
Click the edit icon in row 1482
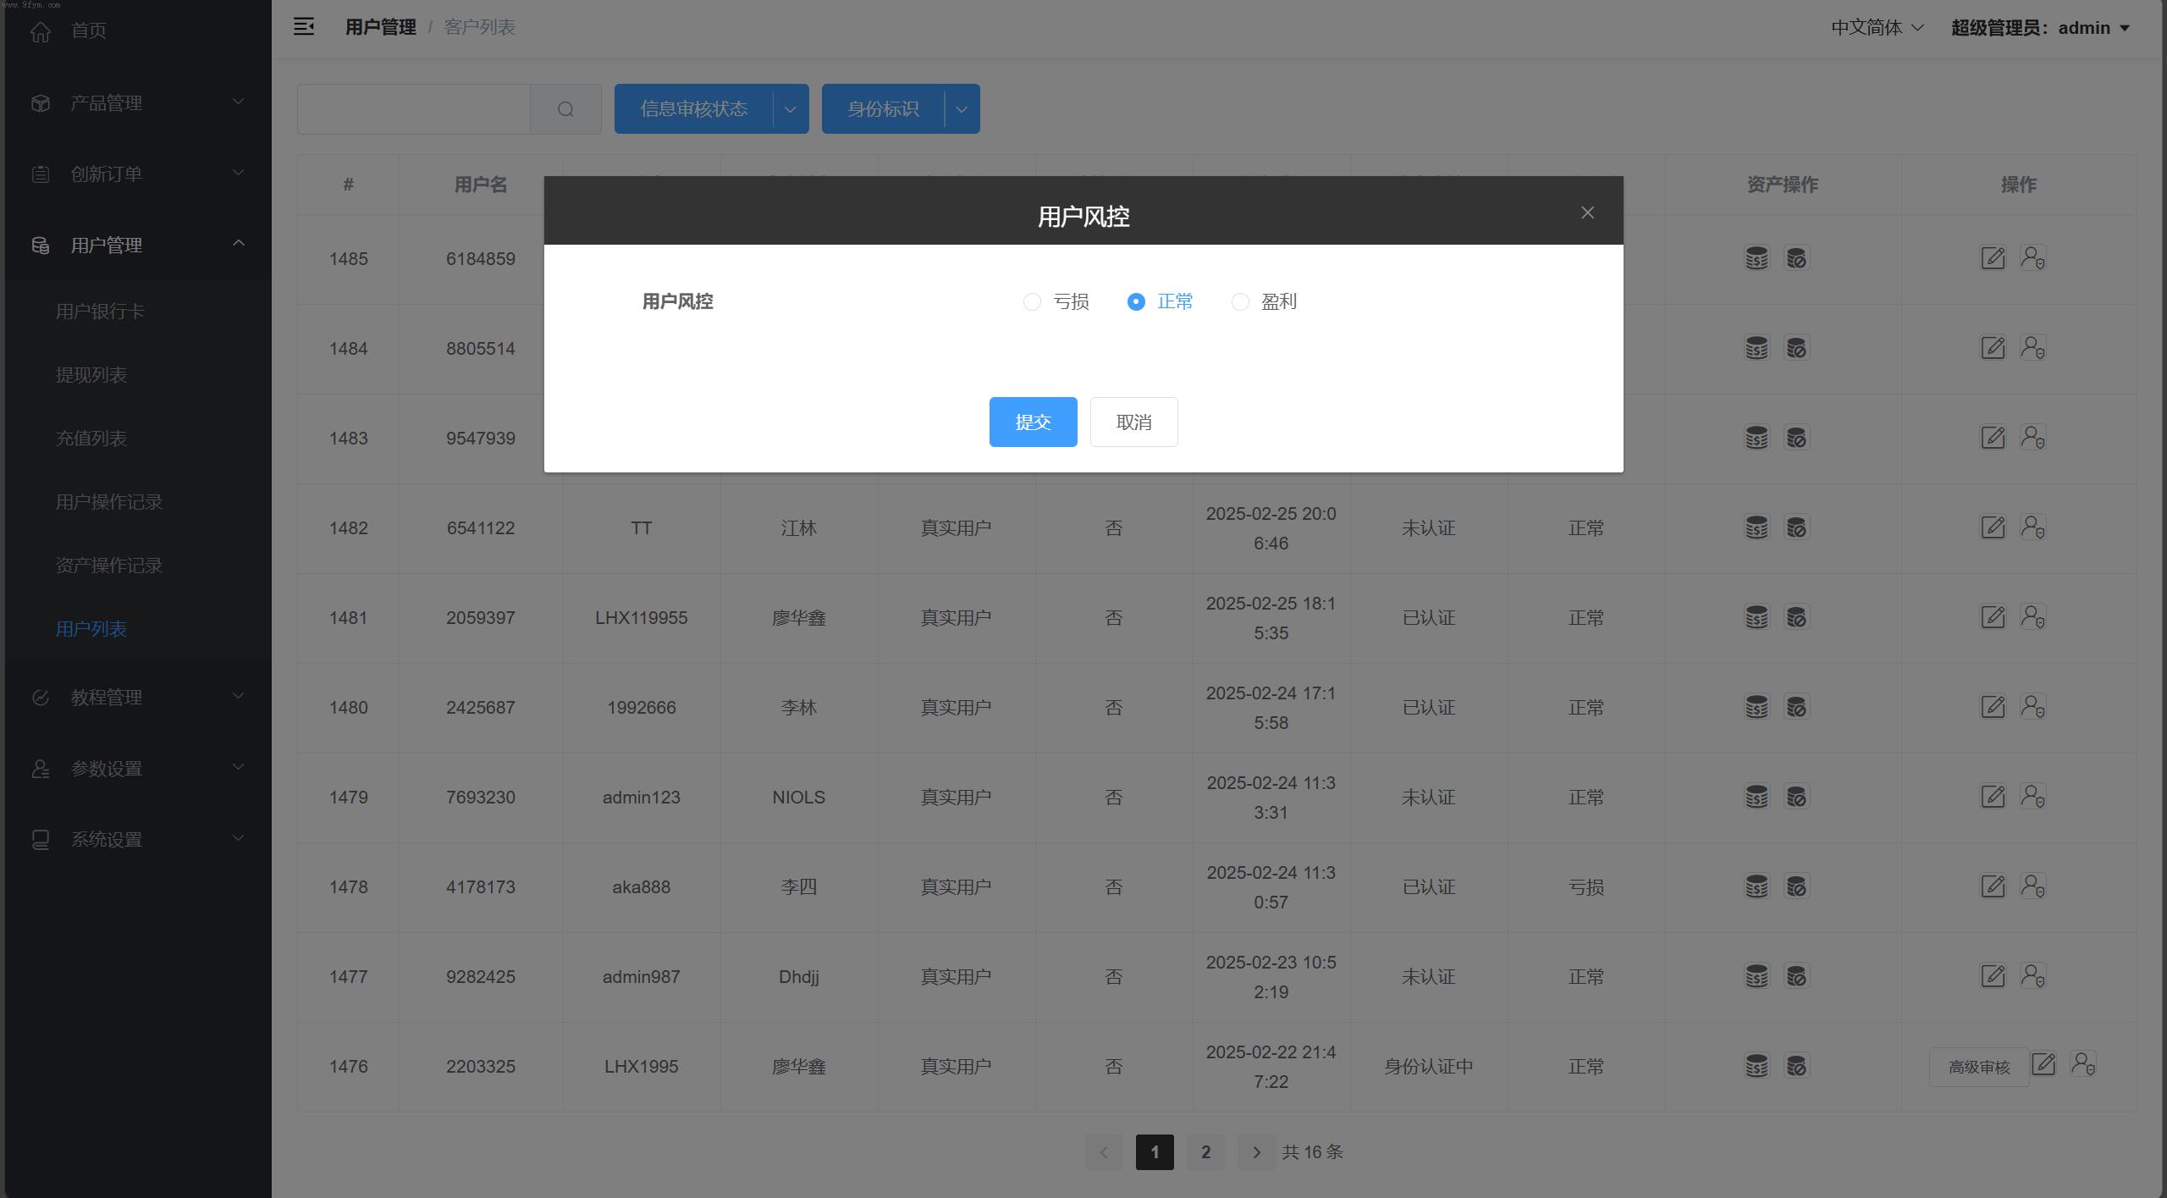pos(1993,527)
